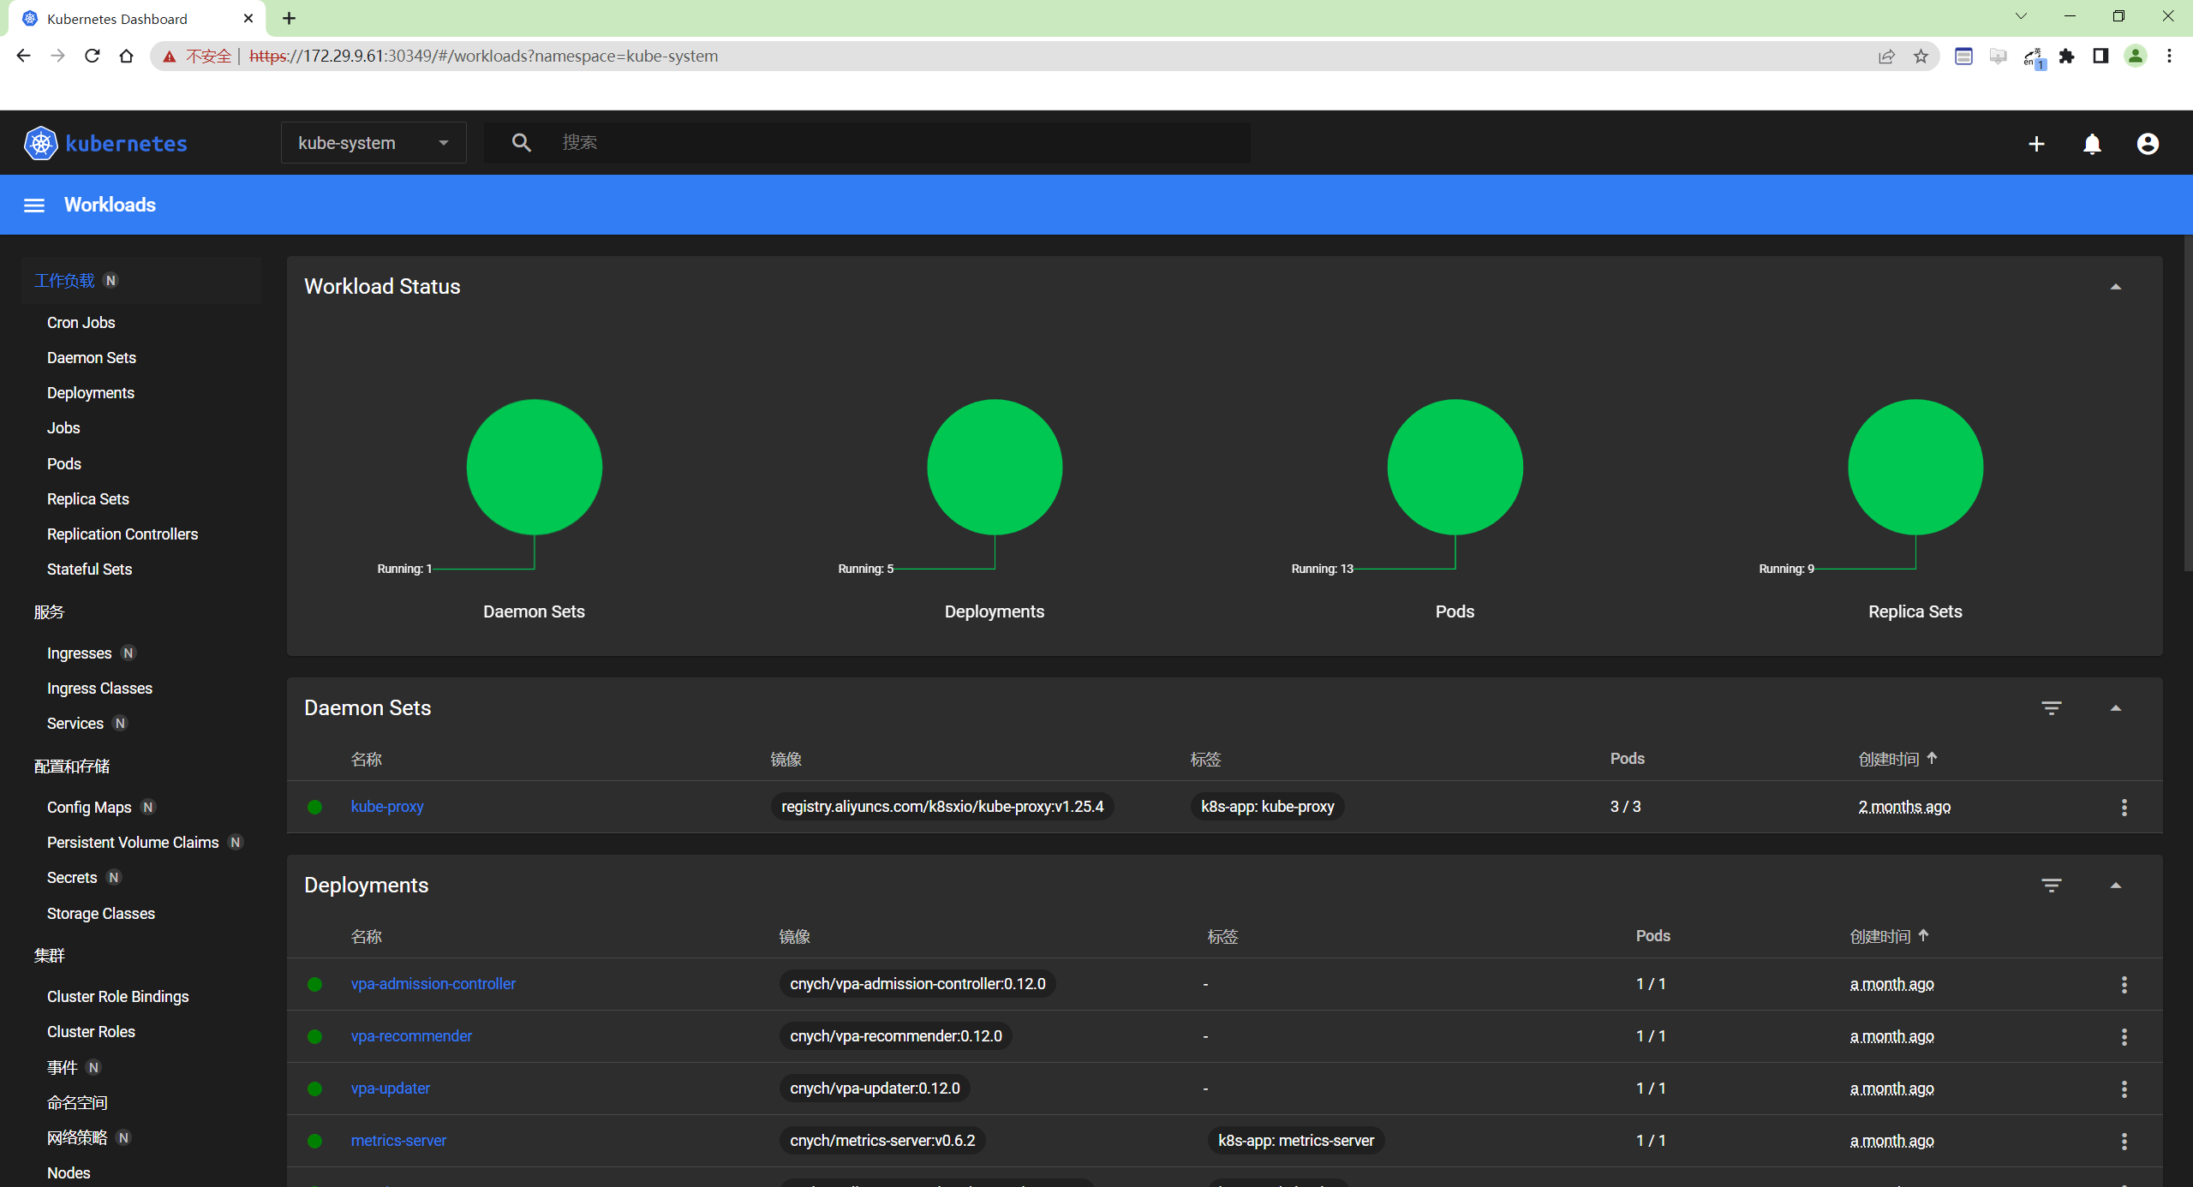Click the browser address bar URL

(484, 57)
